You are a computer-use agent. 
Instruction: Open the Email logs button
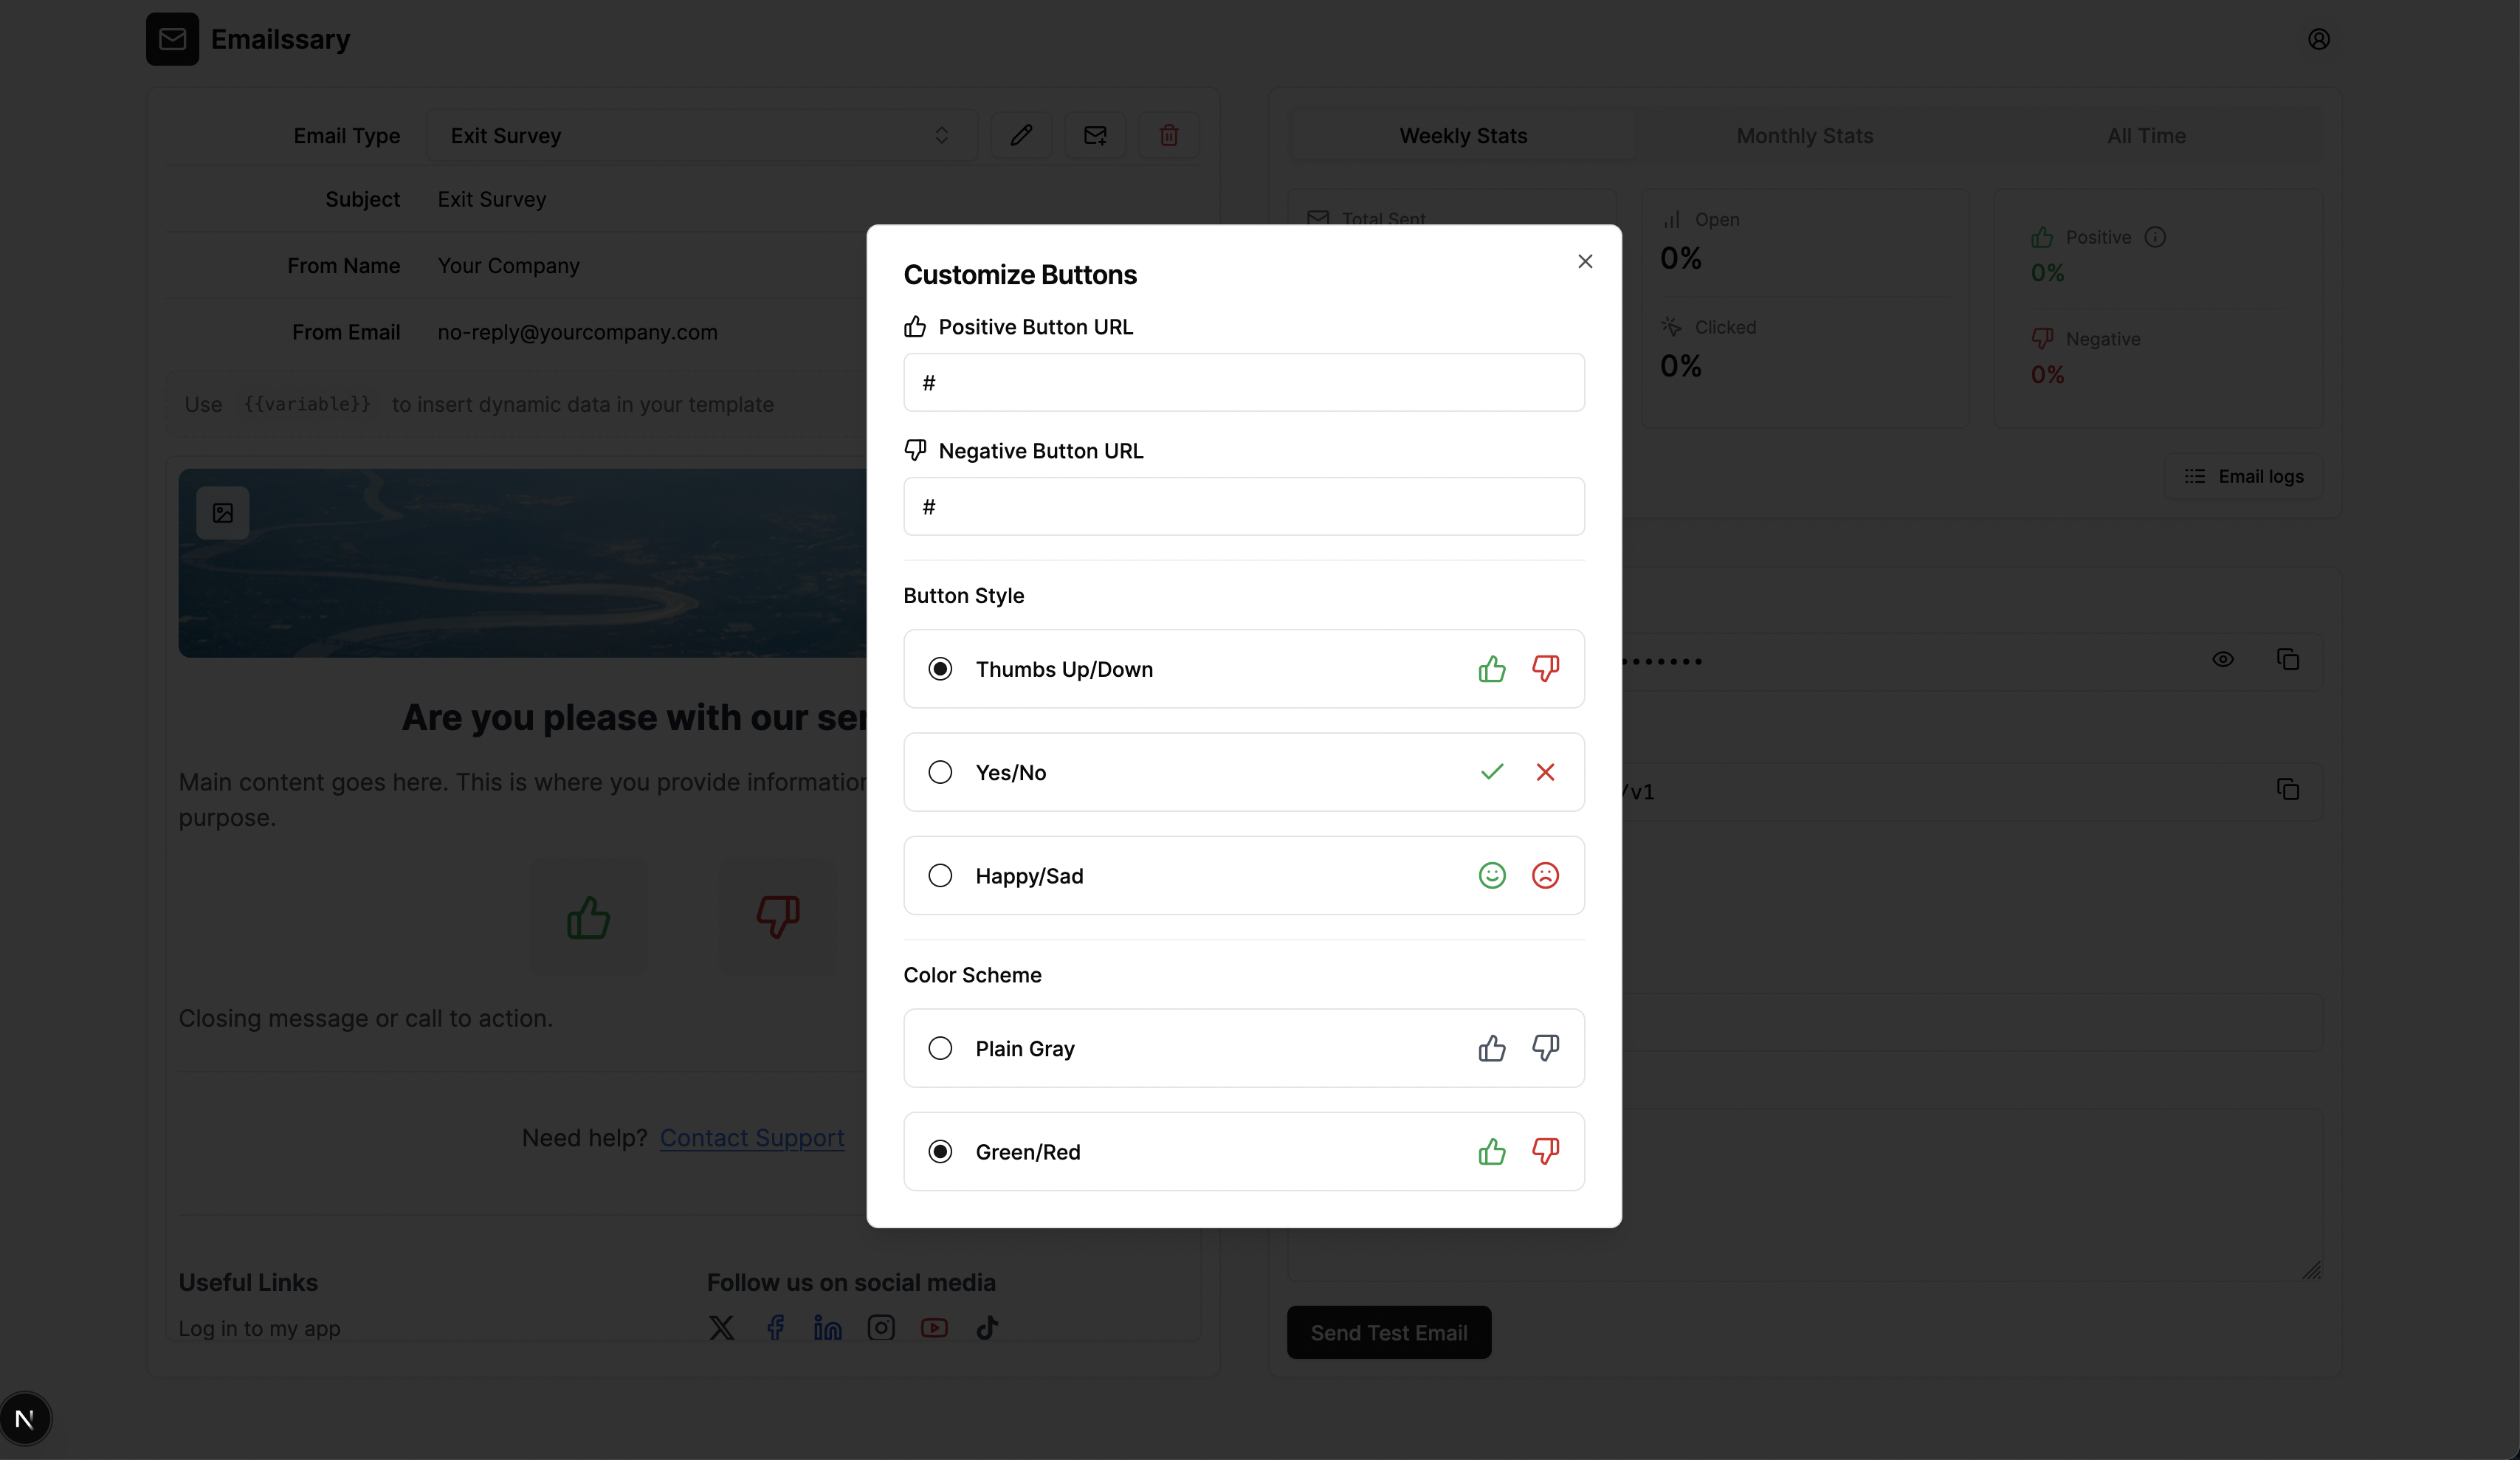[2243, 476]
